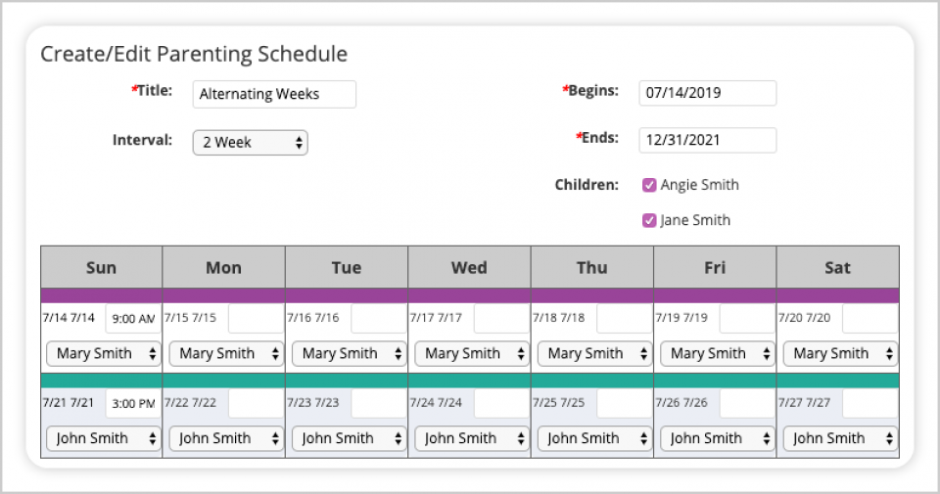Click the 3:00 PM time field for 7/21
Viewport: 940px width, 494px height.
point(133,404)
